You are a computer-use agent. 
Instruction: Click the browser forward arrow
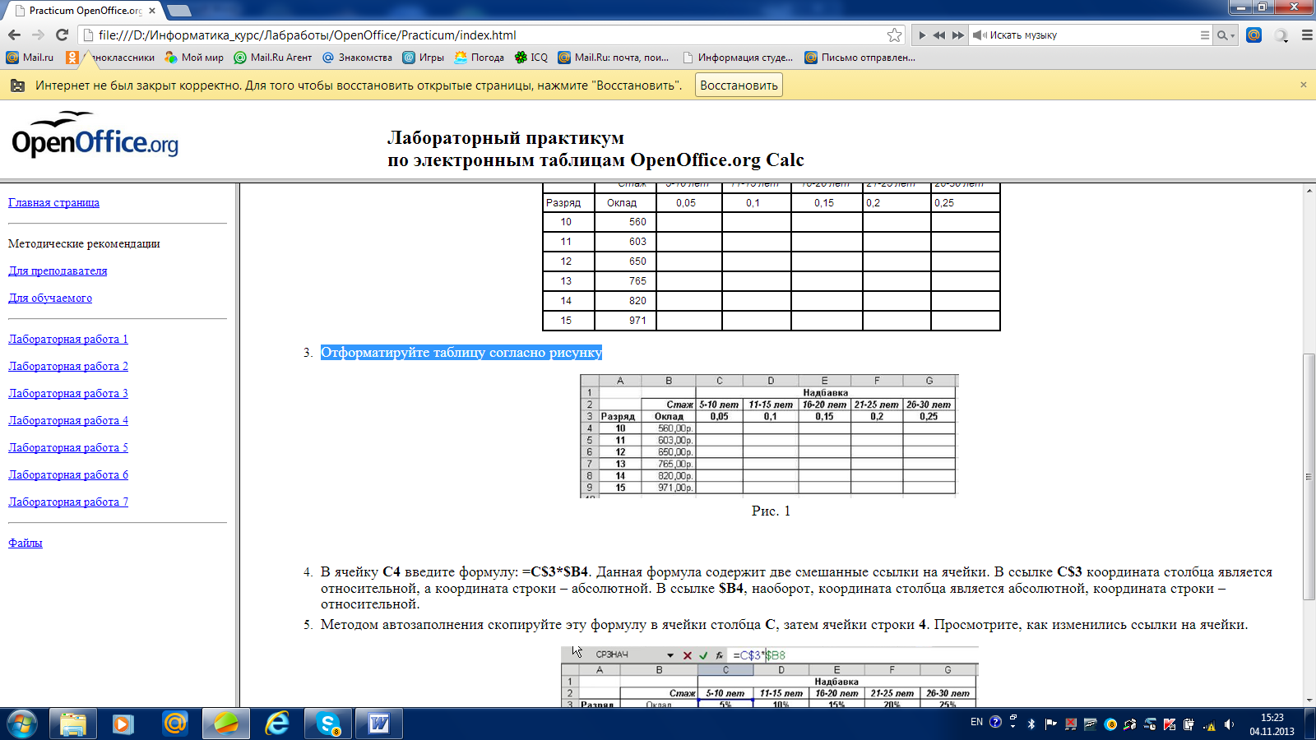pyautogui.click(x=38, y=35)
